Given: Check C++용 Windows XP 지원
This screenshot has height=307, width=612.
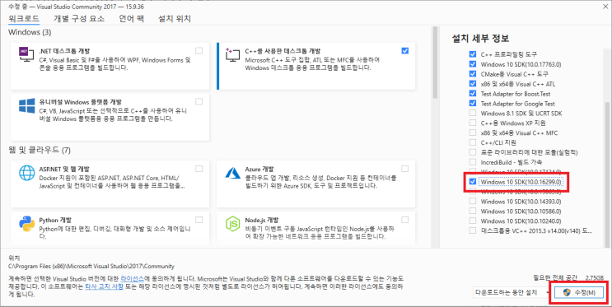Looking at the screenshot, I should click(x=473, y=123).
